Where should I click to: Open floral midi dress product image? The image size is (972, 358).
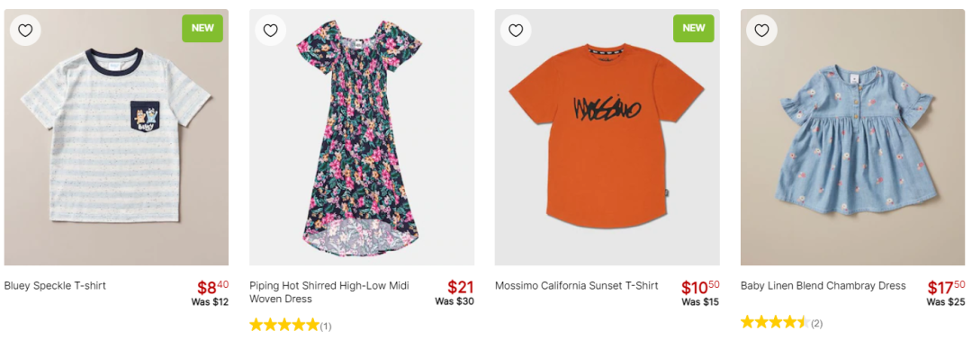[x=362, y=138]
